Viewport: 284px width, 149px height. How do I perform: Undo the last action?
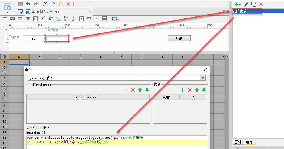click(28, 4)
